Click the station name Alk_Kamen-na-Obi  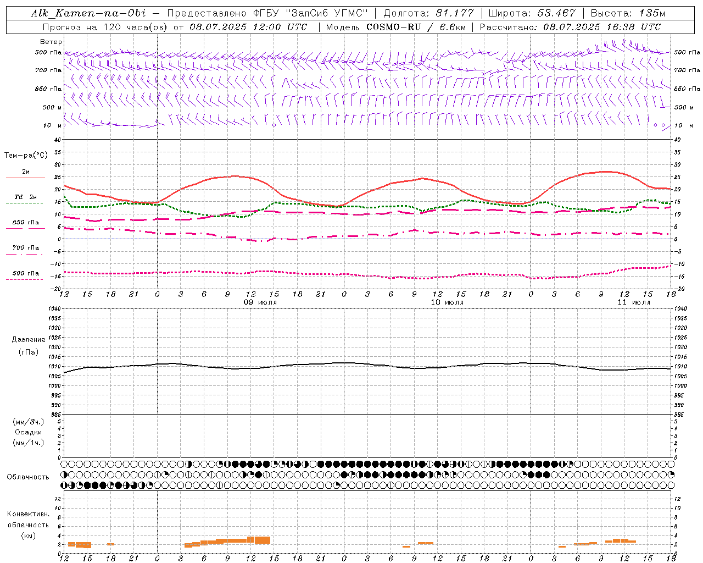pyautogui.click(x=88, y=13)
